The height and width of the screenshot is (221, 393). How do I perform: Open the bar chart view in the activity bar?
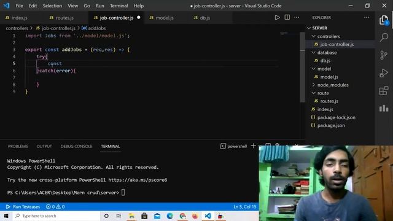(384, 108)
